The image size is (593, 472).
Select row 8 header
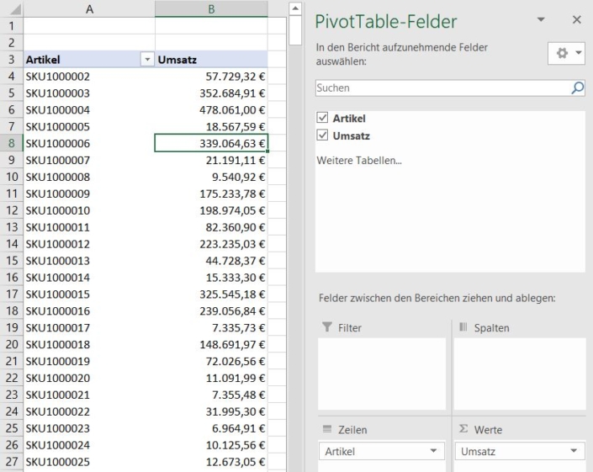coord(11,143)
